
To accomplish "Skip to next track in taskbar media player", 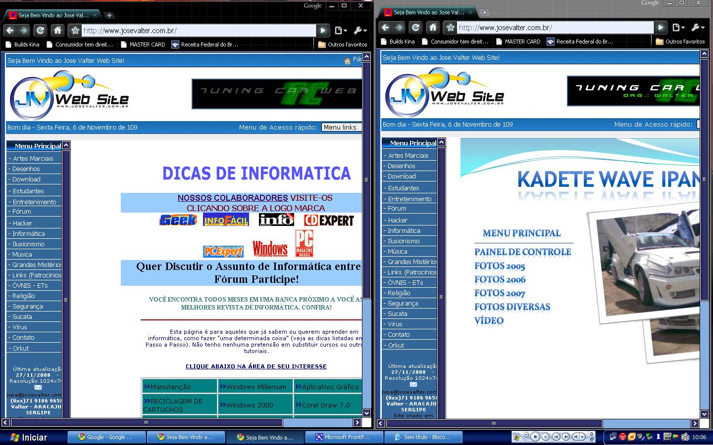I will coord(565,437).
